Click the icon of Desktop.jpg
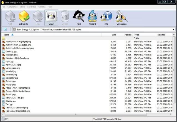 [x=4, y=52]
